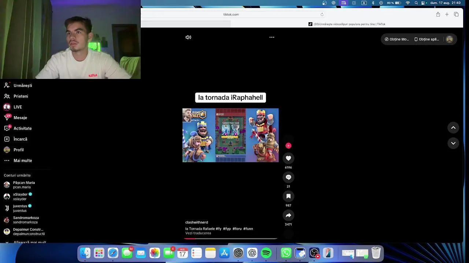Open the Calendar dock icon
This screenshot has height=263, width=469.
click(x=182, y=253)
